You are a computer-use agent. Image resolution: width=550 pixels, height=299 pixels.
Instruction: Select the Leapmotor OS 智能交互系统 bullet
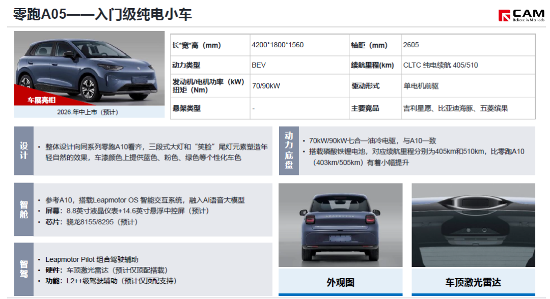tap(145, 200)
